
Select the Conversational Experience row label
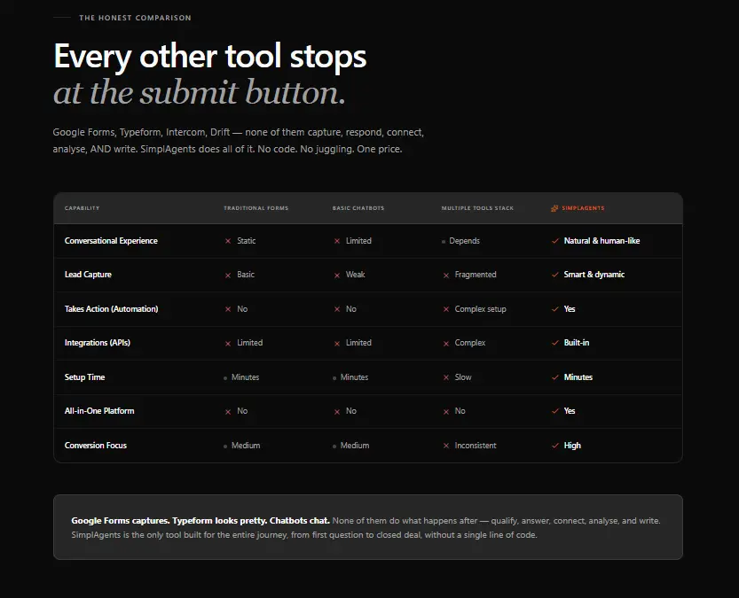pyautogui.click(x=111, y=240)
